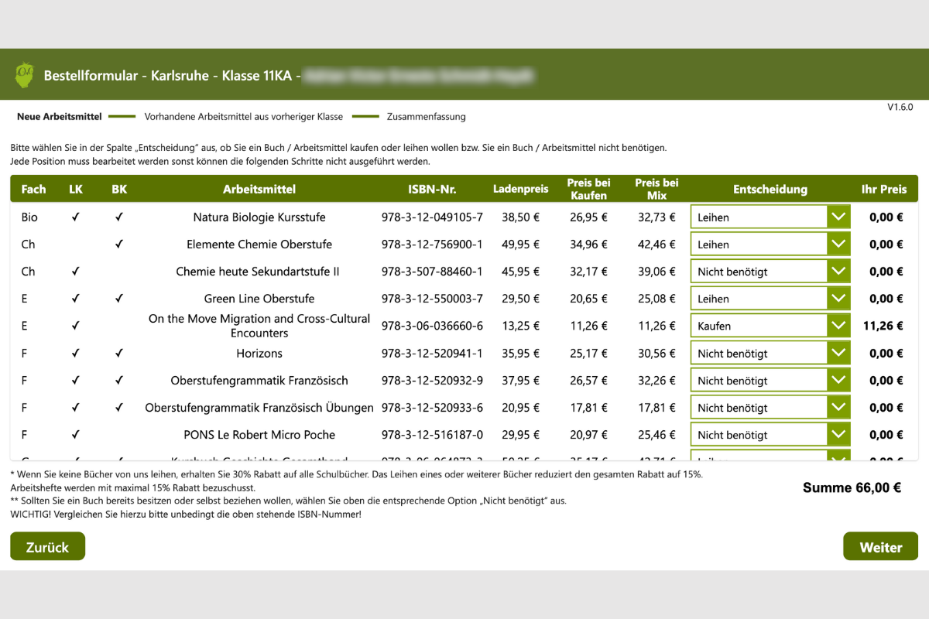Click green chevron for Green Line Oberstufe
Image resolution: width=929 pixels, height=619 pixels.
(838, 299)
